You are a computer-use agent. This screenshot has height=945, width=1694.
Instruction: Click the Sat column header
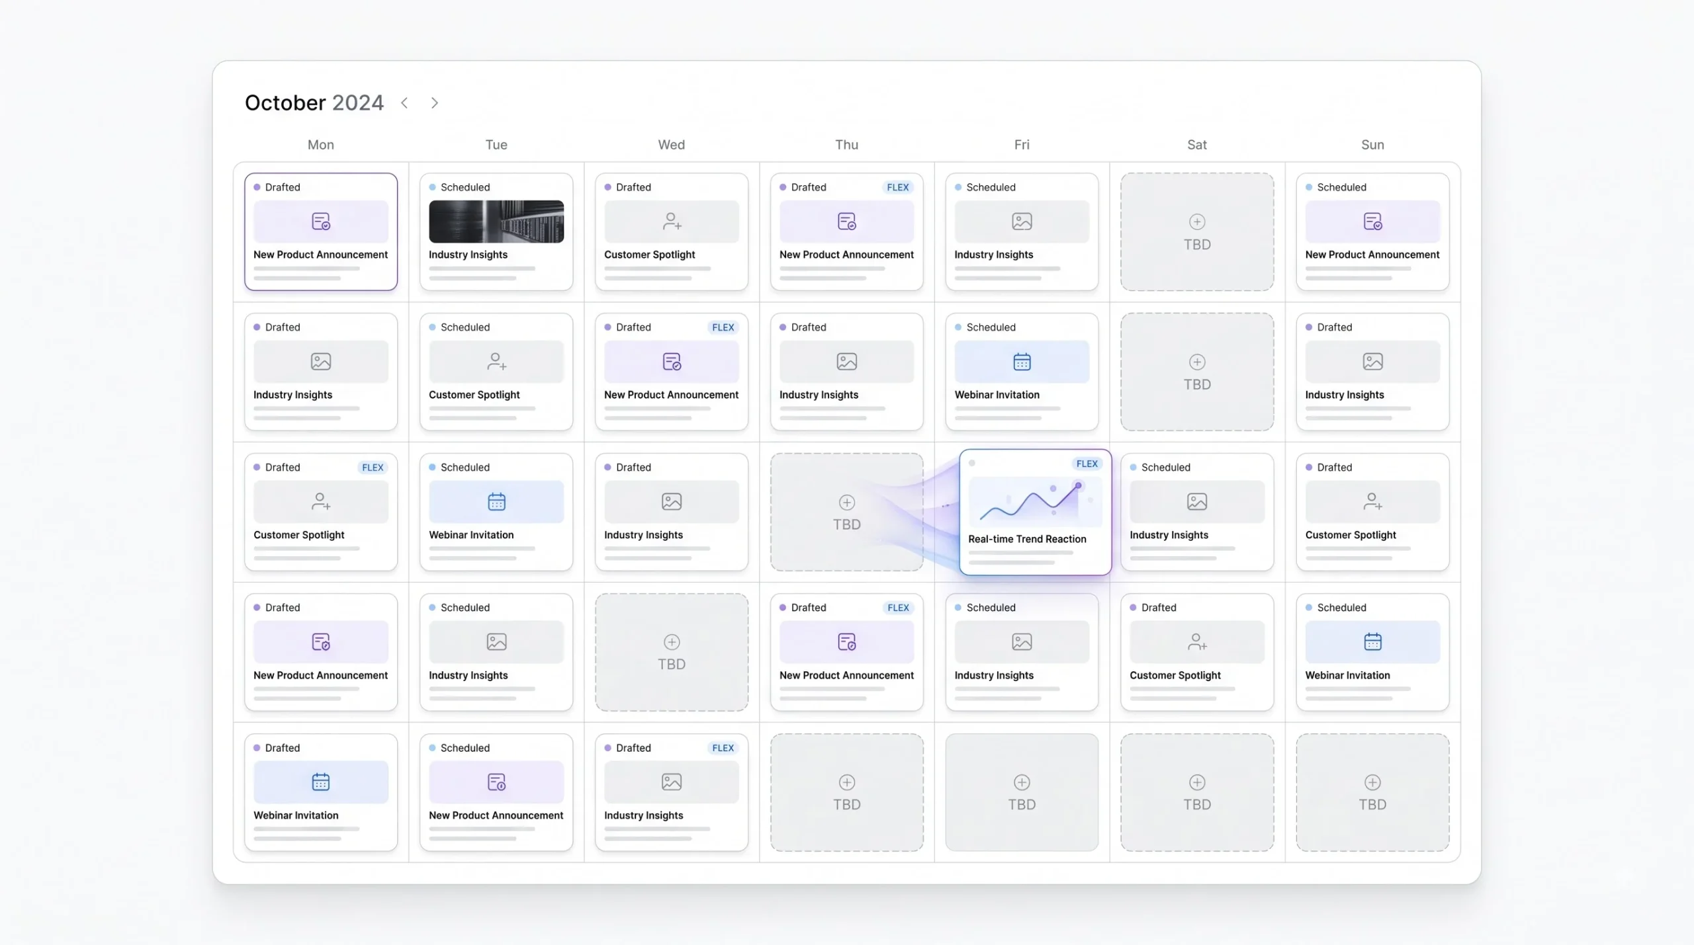point(1197,144)
